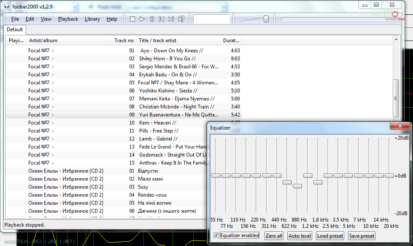Select track Shiley Horn - If You Go

point(123,59)
